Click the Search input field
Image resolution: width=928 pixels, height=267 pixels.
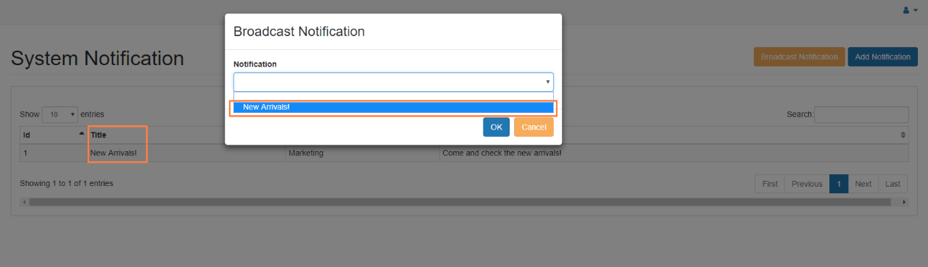(861, 114)
